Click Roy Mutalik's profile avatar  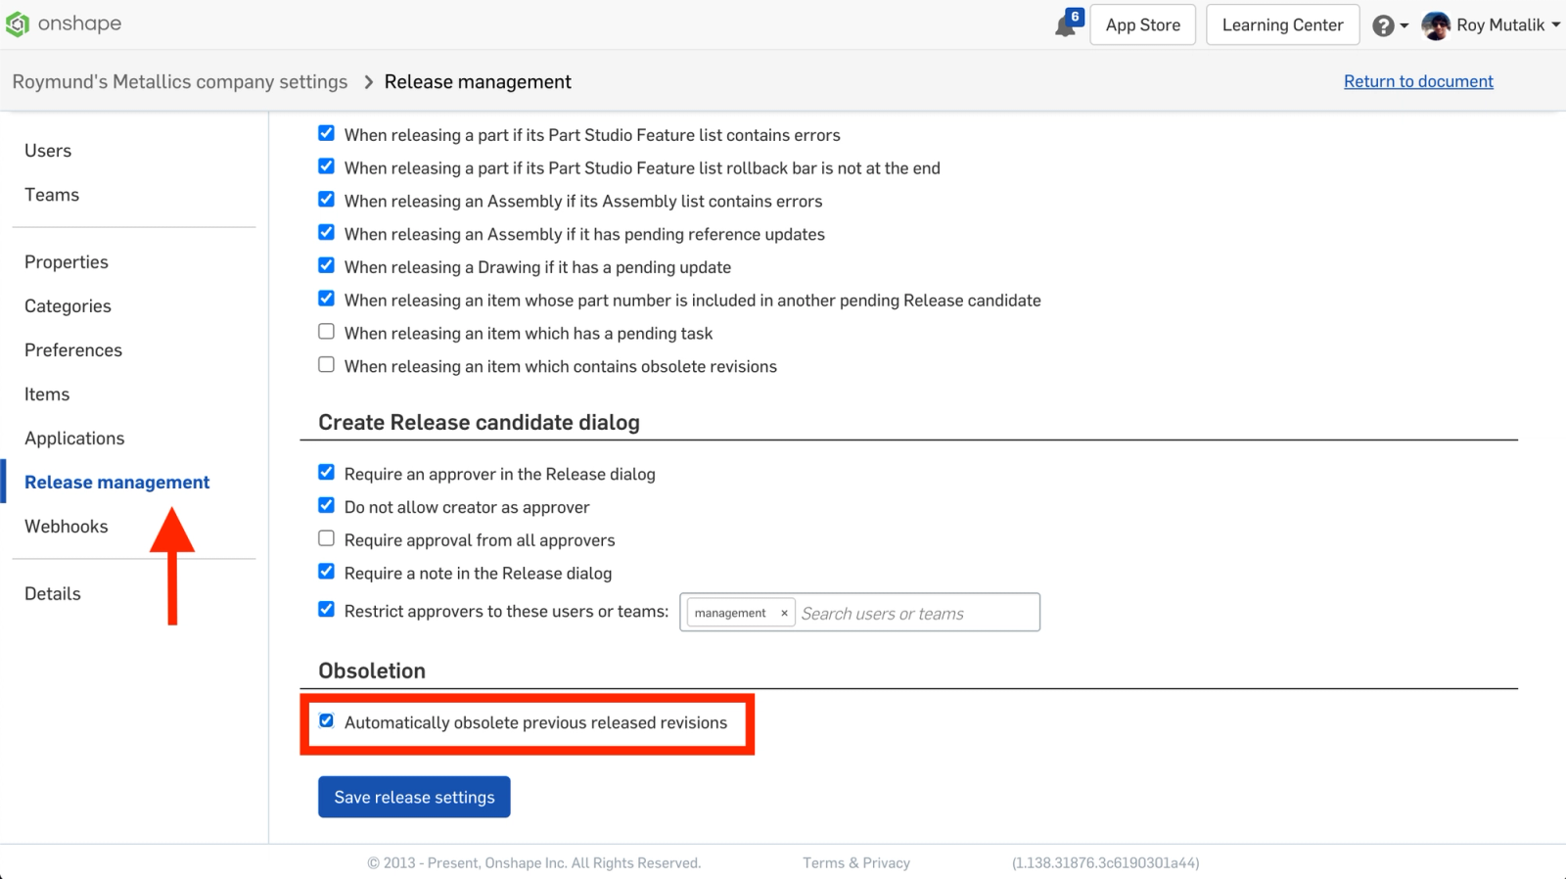pyautogui.click(x=1436, y=25)
